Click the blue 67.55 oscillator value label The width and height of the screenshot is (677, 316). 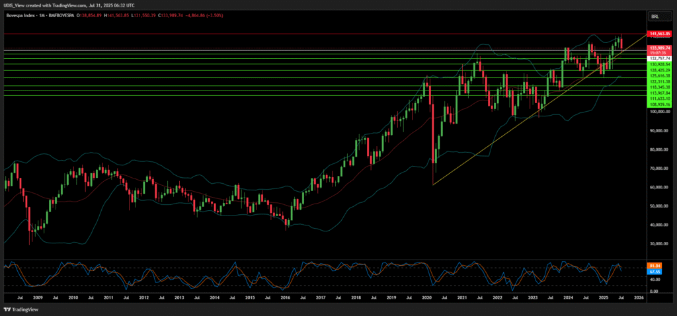[x=657, y=271]
